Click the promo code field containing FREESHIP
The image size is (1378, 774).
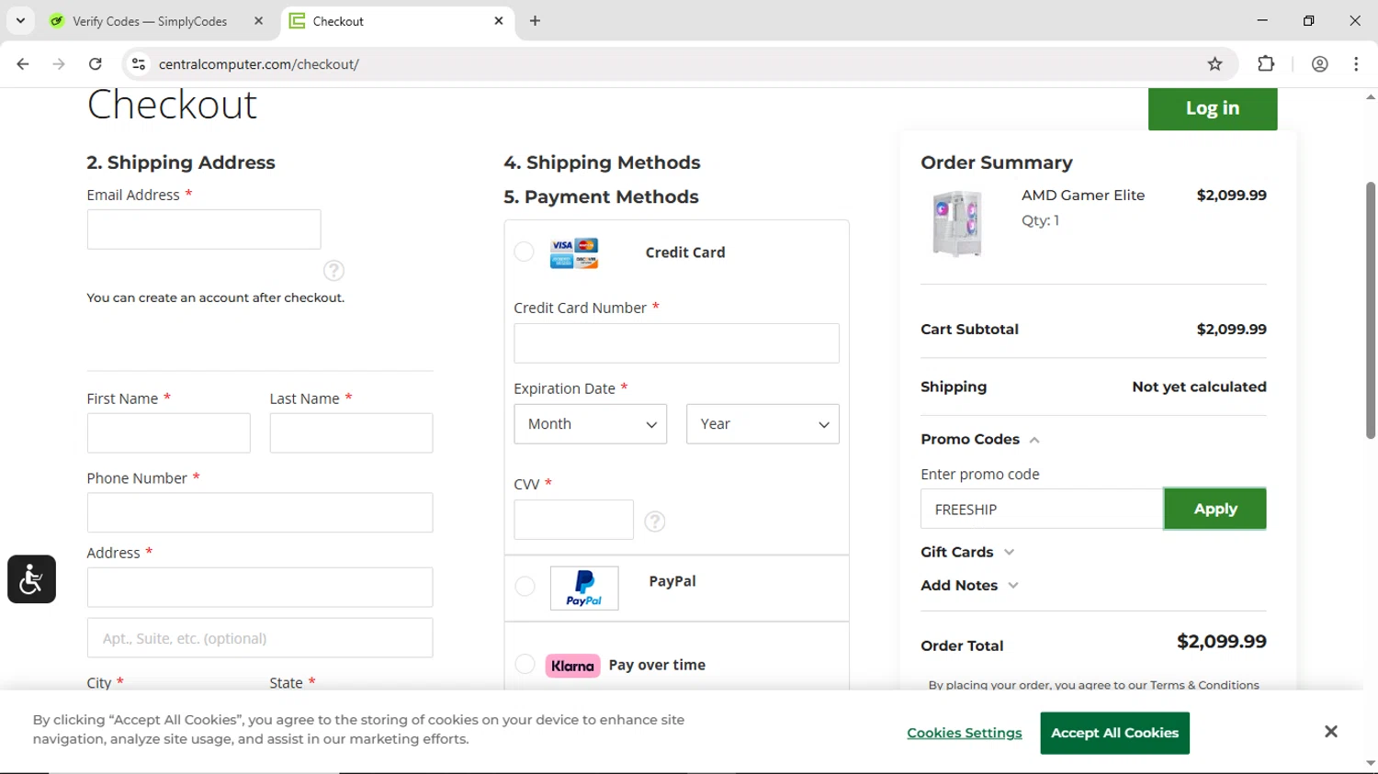click(1042, 509)
